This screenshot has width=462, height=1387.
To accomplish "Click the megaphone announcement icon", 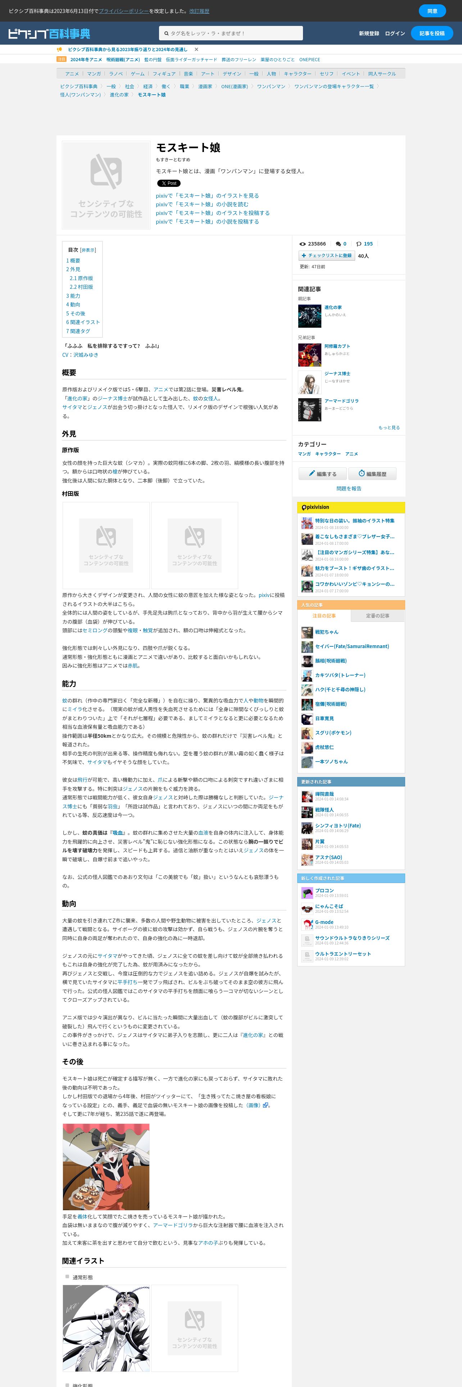I will point(60,50).
